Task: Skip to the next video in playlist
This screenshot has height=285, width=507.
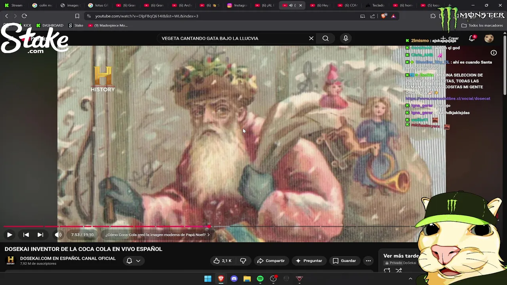Action: pyautogui.click(x=40, y=235)
